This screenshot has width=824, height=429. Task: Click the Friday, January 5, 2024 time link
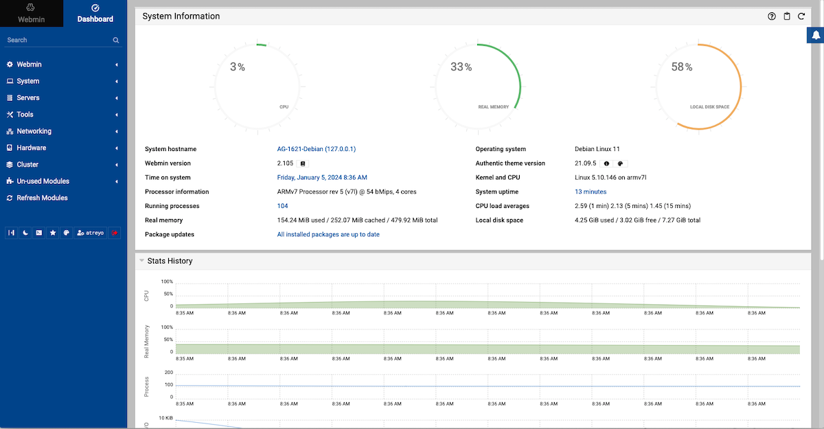pos(322,178)
